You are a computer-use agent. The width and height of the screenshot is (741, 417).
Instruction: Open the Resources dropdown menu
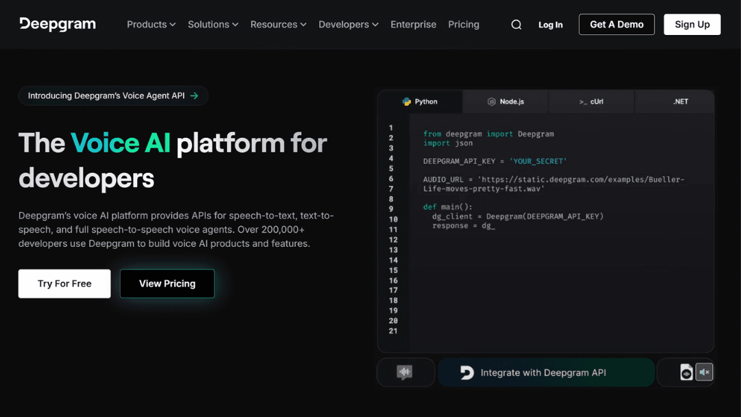pos(278,25)
